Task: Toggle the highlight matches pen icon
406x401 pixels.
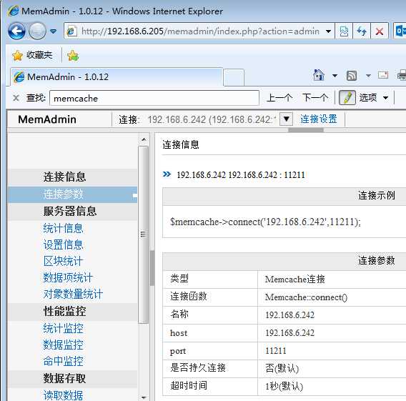Action: click(347, 98)
